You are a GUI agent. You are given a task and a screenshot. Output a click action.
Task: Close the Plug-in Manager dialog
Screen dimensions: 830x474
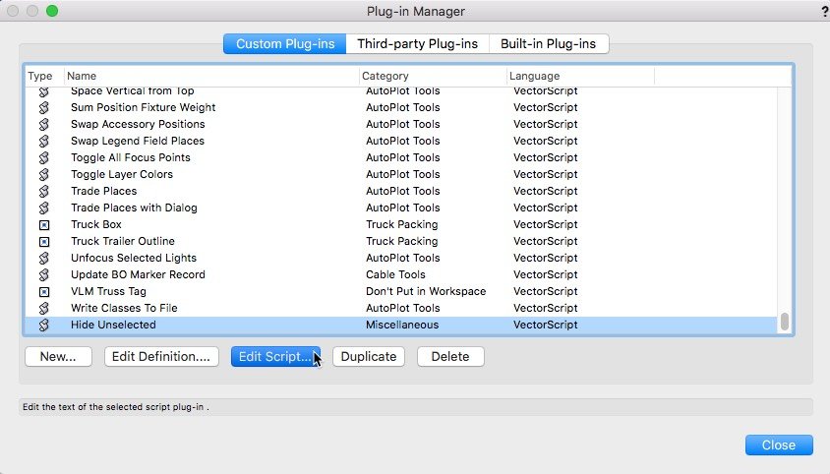pos(778,444)
